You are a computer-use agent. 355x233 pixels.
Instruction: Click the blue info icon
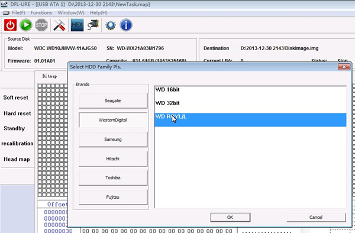point(126,25)
